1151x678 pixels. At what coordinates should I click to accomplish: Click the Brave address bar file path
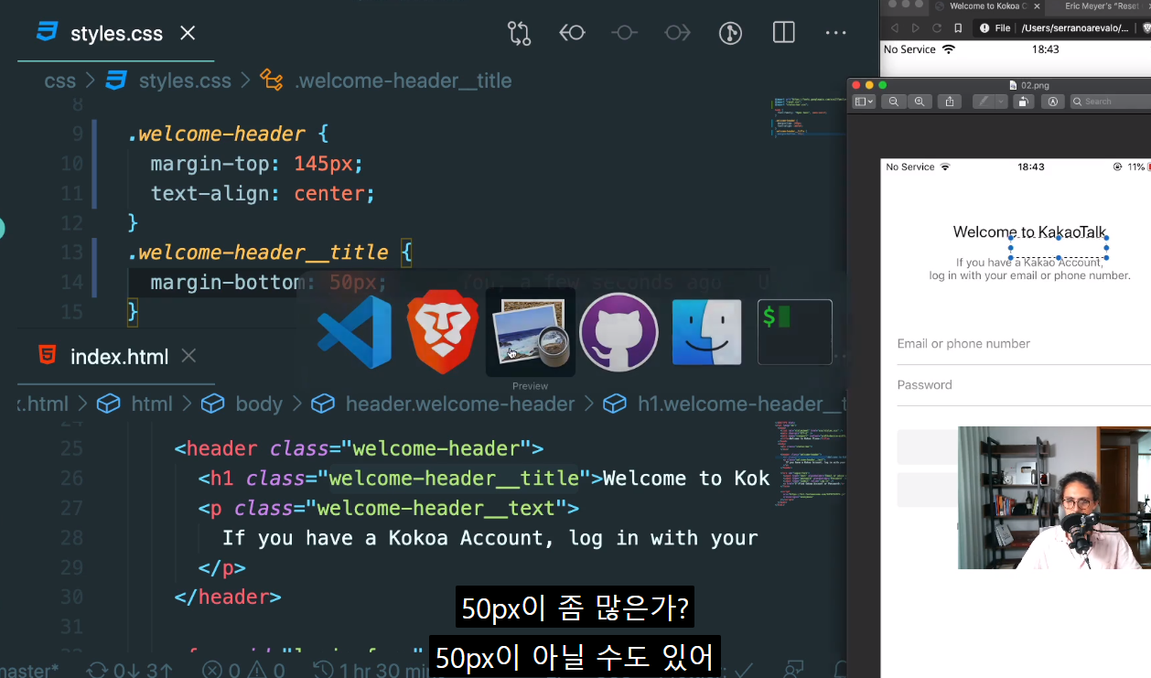click(x=1074, y=28)
